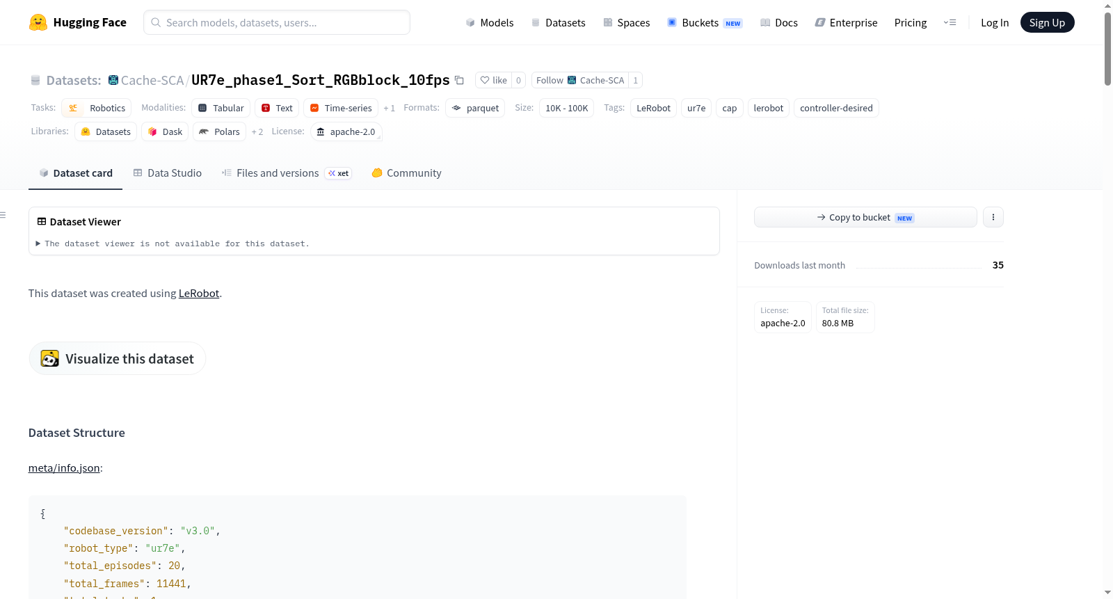This screenshot has width=1113, height=599.
Task: Select the Robotics task tag
Action: (x=97, y=108)
